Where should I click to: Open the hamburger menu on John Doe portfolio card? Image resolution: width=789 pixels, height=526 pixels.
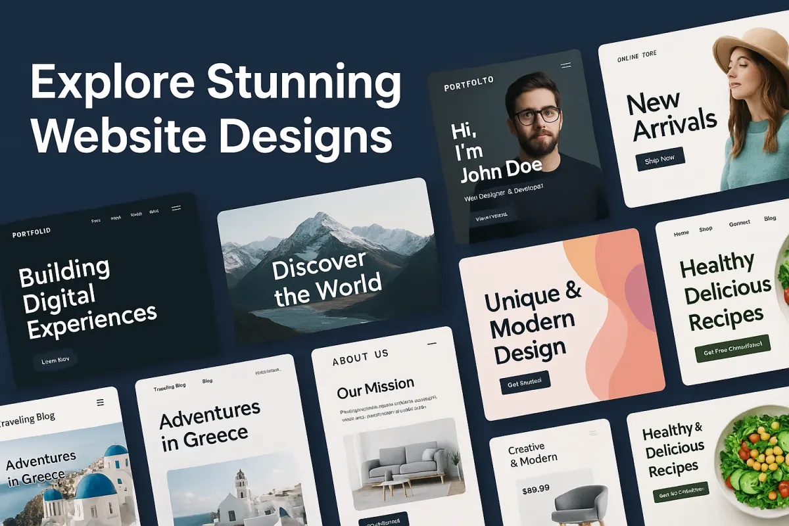(565, 65)
